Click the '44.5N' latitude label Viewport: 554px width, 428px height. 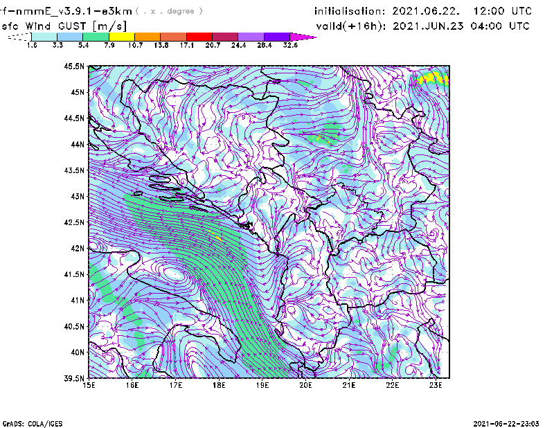(74, 118)
